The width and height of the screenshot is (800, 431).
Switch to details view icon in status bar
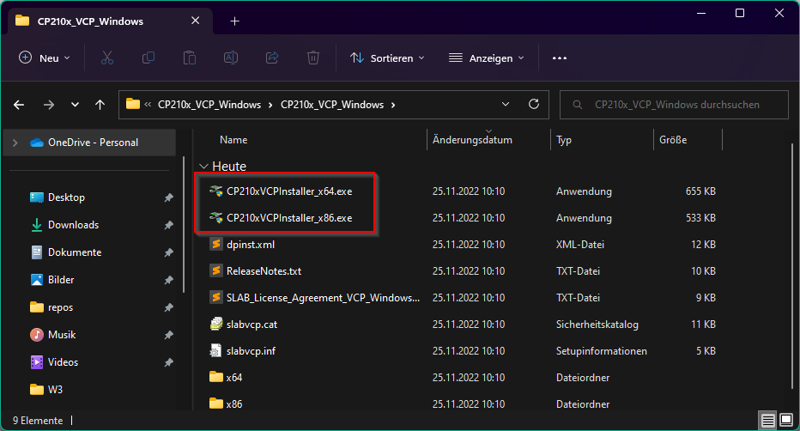(x=768, y=421)
